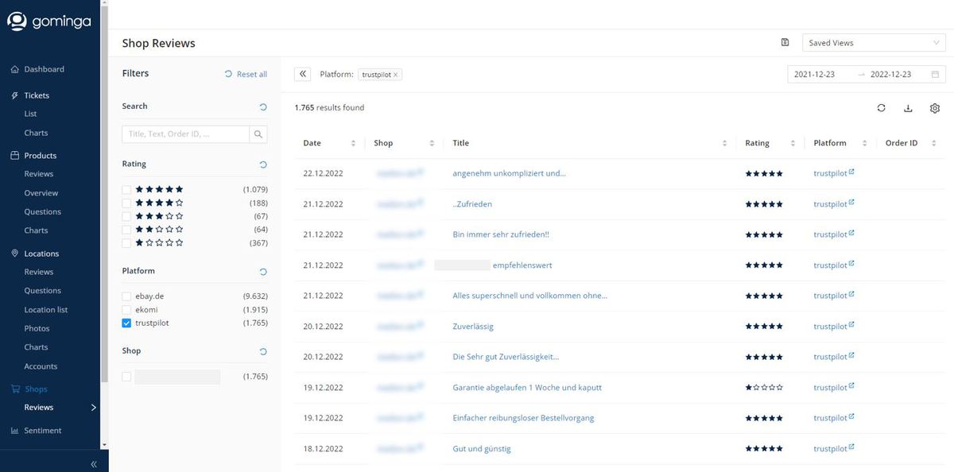Collapse the sidebar with bottom chevron
This screenshot has width=954, height=472.
(x=94, y=464)
